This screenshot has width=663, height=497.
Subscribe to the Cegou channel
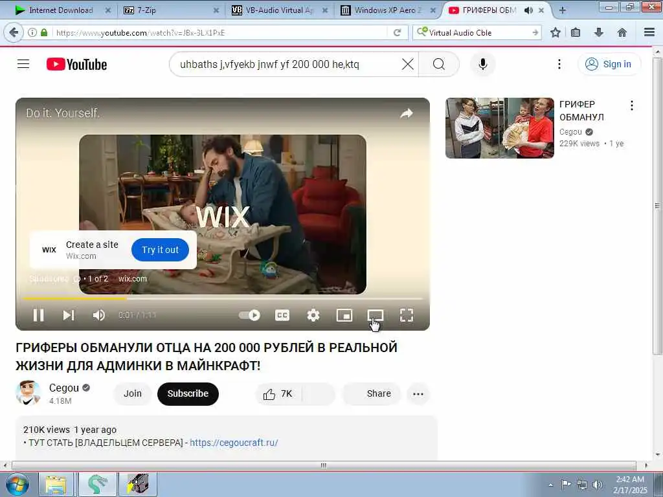tap(188, 394)
